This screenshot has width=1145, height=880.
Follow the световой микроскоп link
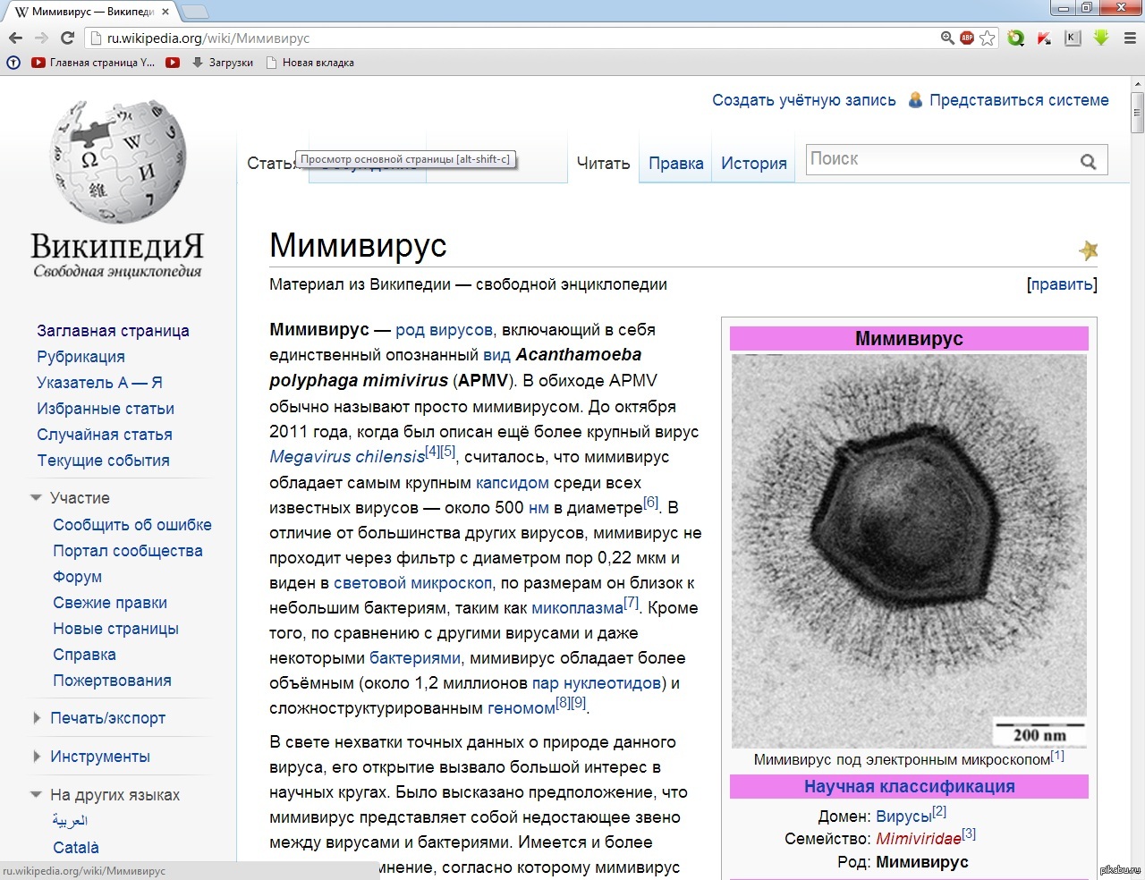click(412, 583)
